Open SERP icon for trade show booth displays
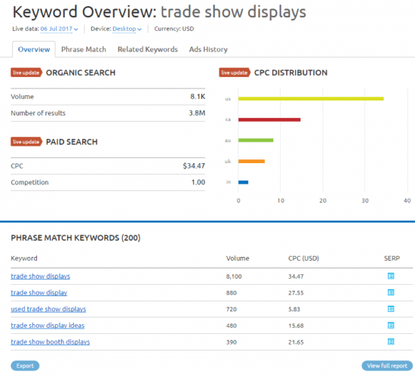The height and width of the screenshot is (377, 415). [391, 341]
